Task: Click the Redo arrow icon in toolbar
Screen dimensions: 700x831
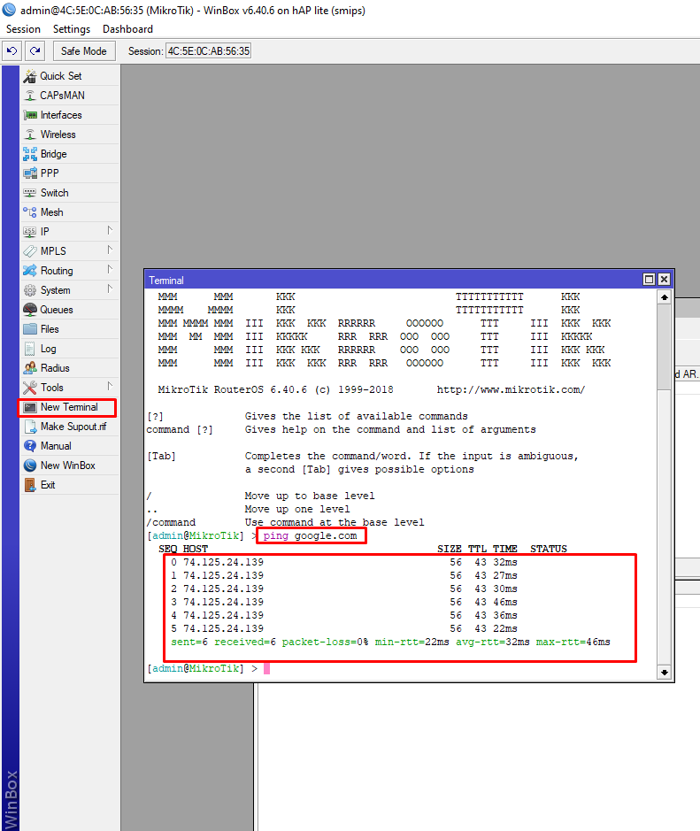Action: coord(35,50)
